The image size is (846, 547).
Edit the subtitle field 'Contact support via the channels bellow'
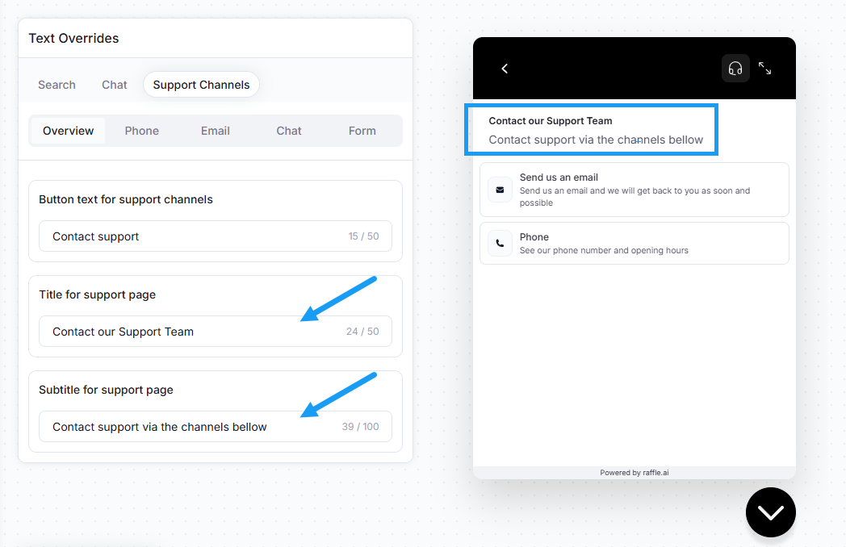click(x=216, y=427)
